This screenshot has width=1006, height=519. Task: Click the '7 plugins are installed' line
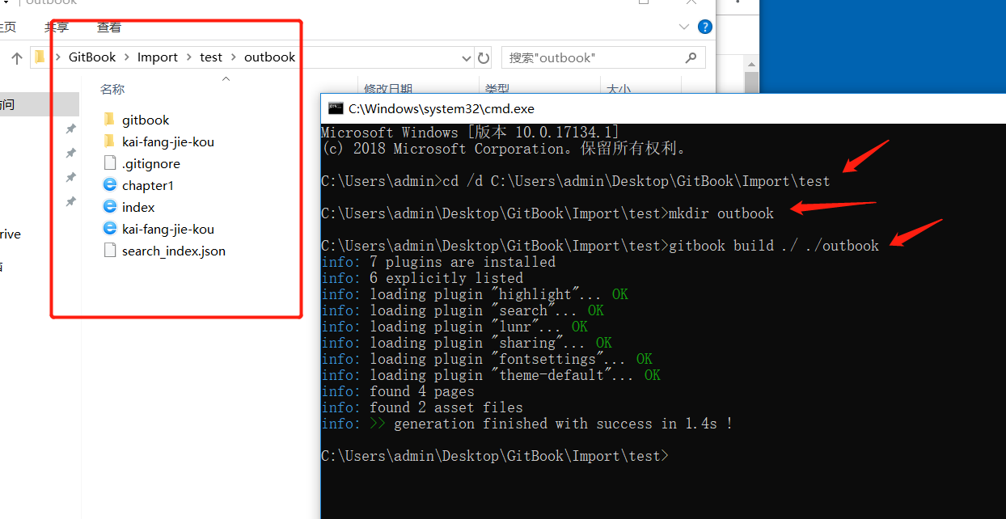pyautogui.click(x=438, y=262)
